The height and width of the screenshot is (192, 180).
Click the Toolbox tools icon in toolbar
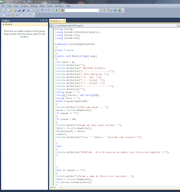112,11
